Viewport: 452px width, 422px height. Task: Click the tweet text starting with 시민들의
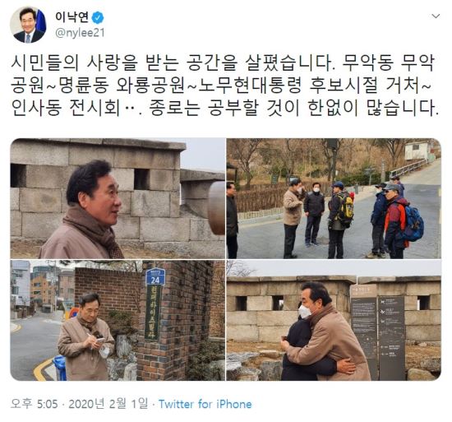(224, 86)
